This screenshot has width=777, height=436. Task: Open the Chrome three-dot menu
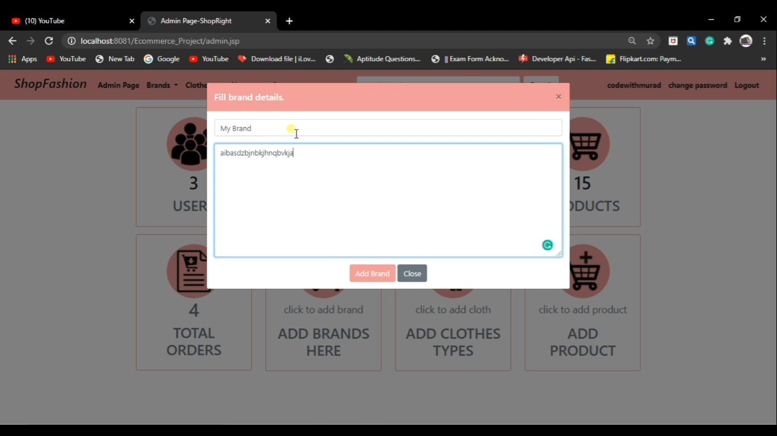(x=764, y=41)
